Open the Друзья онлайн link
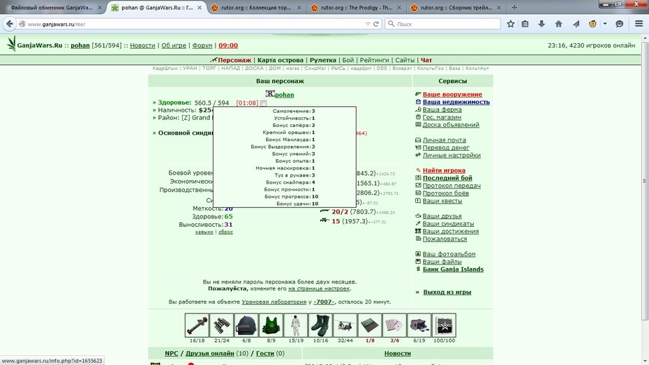Screen dimensions: 649x365 [x=209, y=353]
